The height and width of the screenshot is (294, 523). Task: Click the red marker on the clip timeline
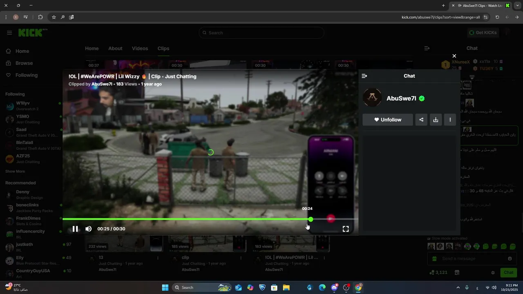coord(331,219)
